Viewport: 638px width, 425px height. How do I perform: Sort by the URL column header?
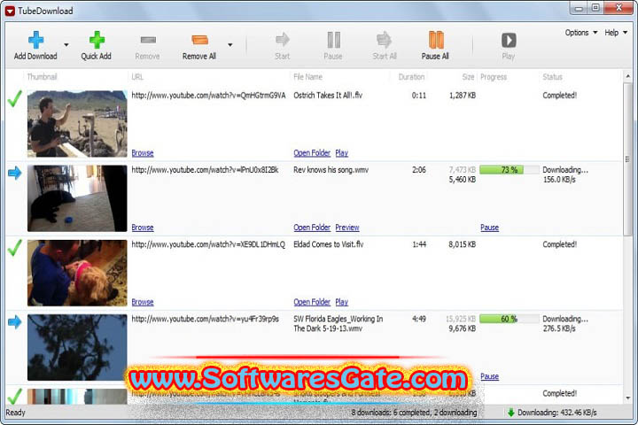coord(137,77)
